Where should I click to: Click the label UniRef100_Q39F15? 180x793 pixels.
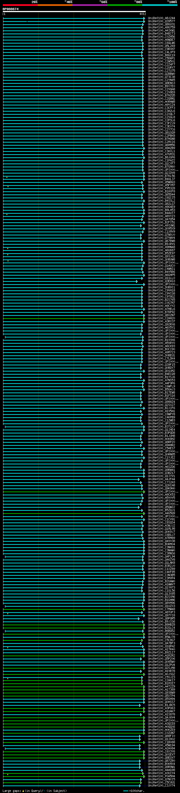click(x=161, y=365)
